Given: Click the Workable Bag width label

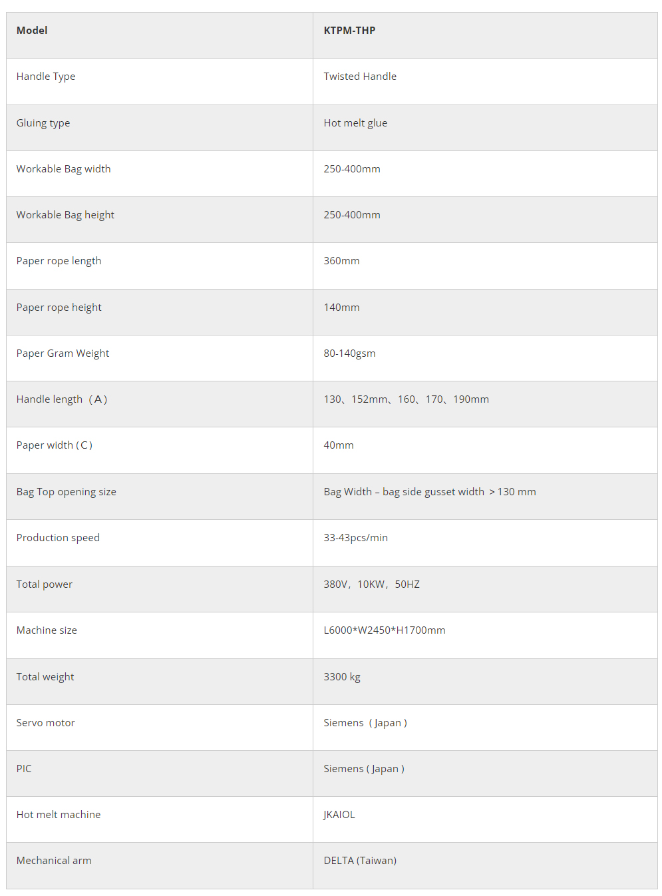Looking at the screenshot, I should 64,169.
